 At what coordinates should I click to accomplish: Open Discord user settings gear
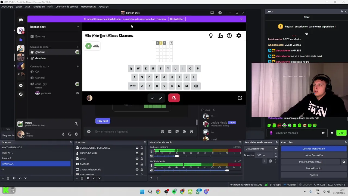click(76, 134)
